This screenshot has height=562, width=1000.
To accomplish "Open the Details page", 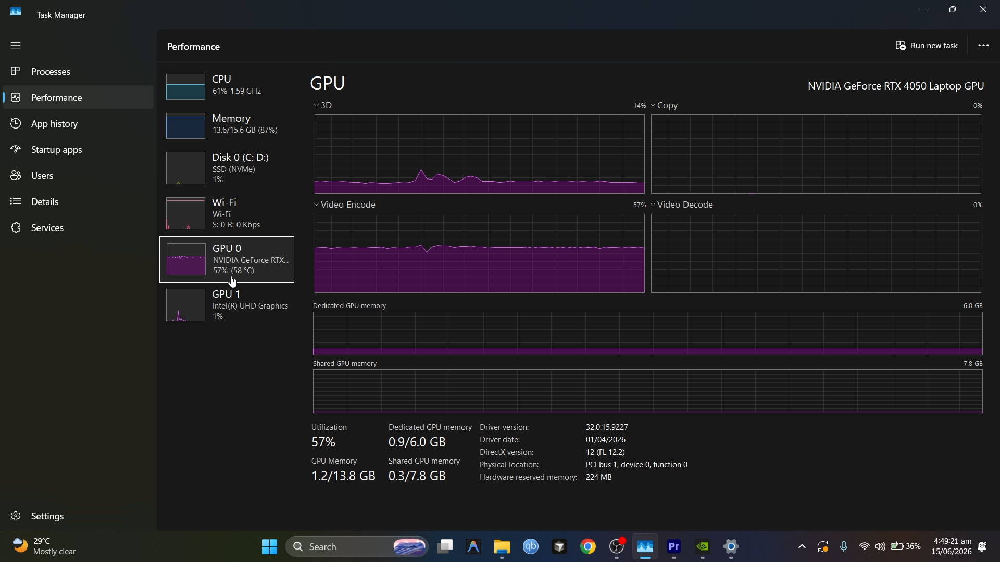I will pyautogui.click(x=78, y=201).
